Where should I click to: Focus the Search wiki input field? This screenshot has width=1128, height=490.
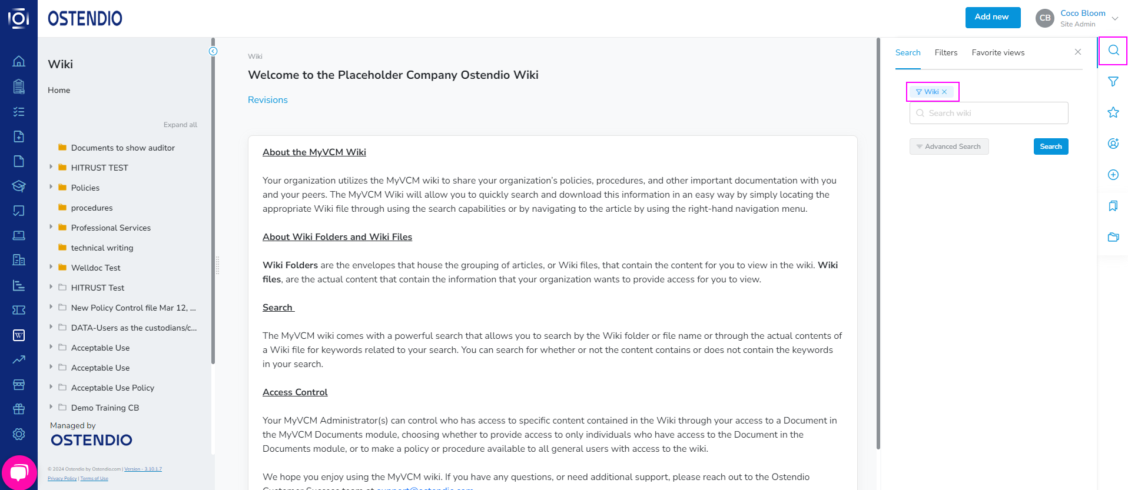coord(989,113)
